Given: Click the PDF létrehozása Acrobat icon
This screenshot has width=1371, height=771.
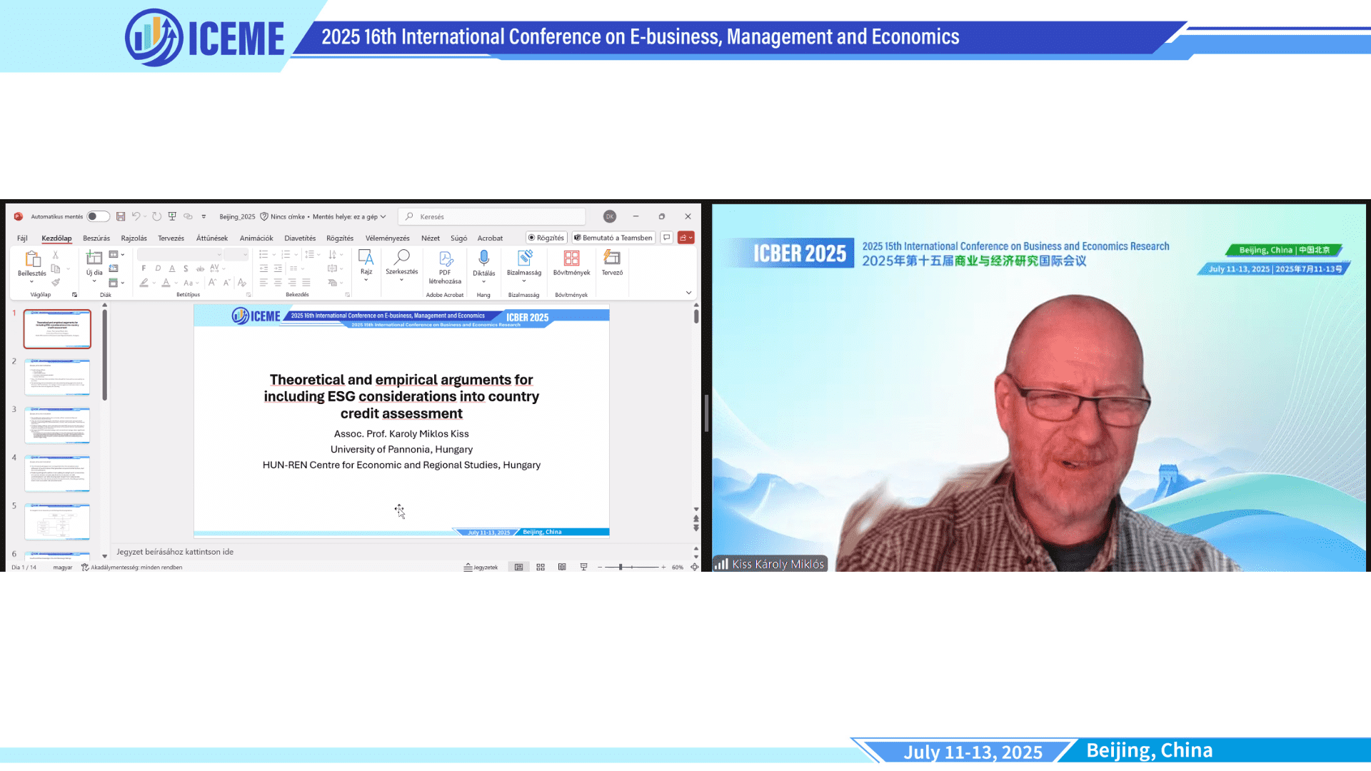Looking at the screenshot, I should (445, 258).
